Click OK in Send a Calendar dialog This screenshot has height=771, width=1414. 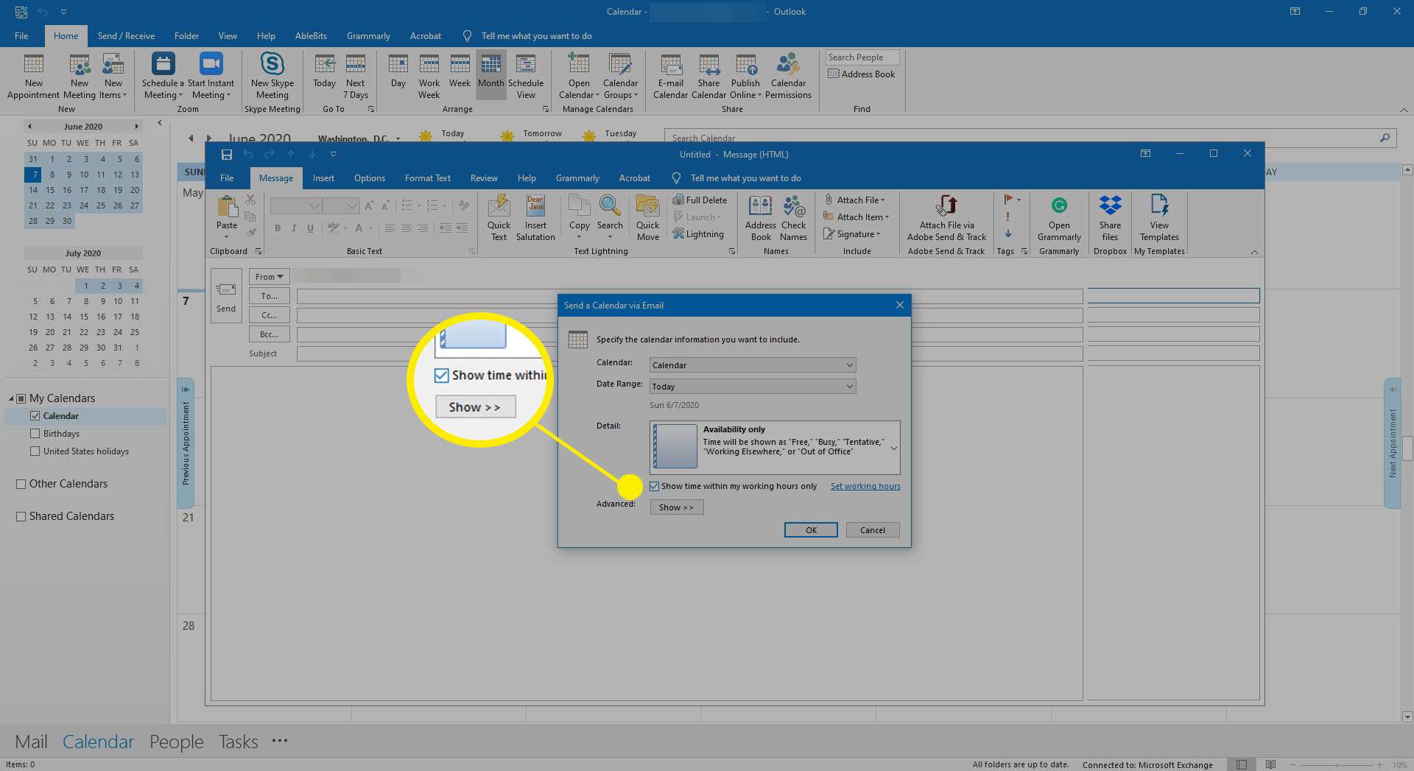tap(811, 530)
